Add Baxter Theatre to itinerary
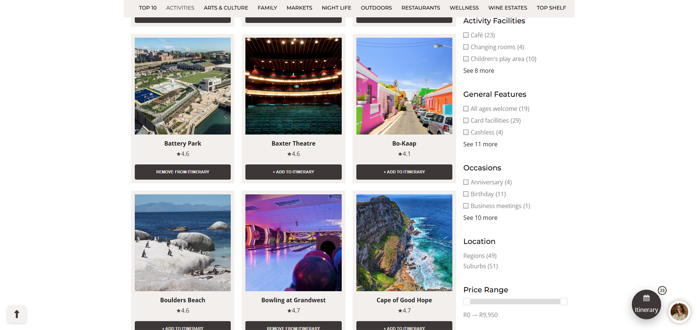Screen dimensions: 697x330 pyautogui.click(x=293, y=172)
